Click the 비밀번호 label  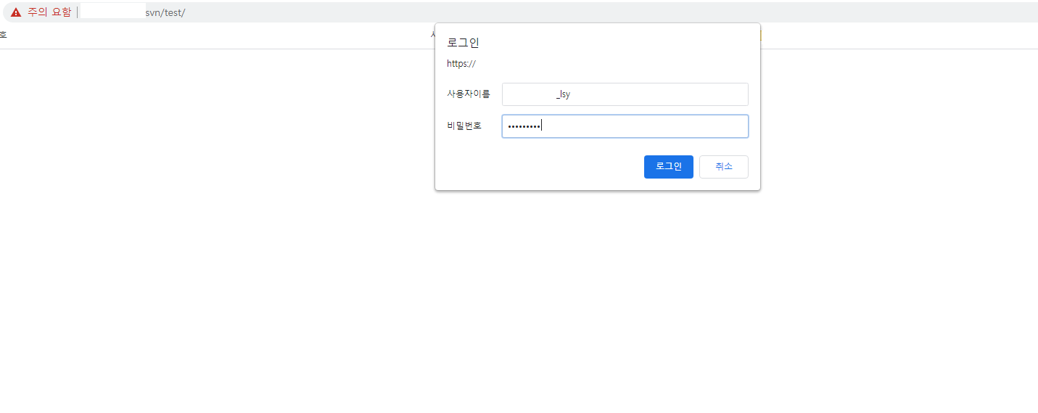click(x=464, y=126)
